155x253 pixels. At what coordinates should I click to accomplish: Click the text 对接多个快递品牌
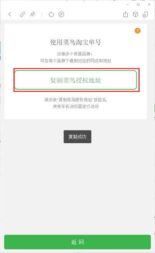75,54
